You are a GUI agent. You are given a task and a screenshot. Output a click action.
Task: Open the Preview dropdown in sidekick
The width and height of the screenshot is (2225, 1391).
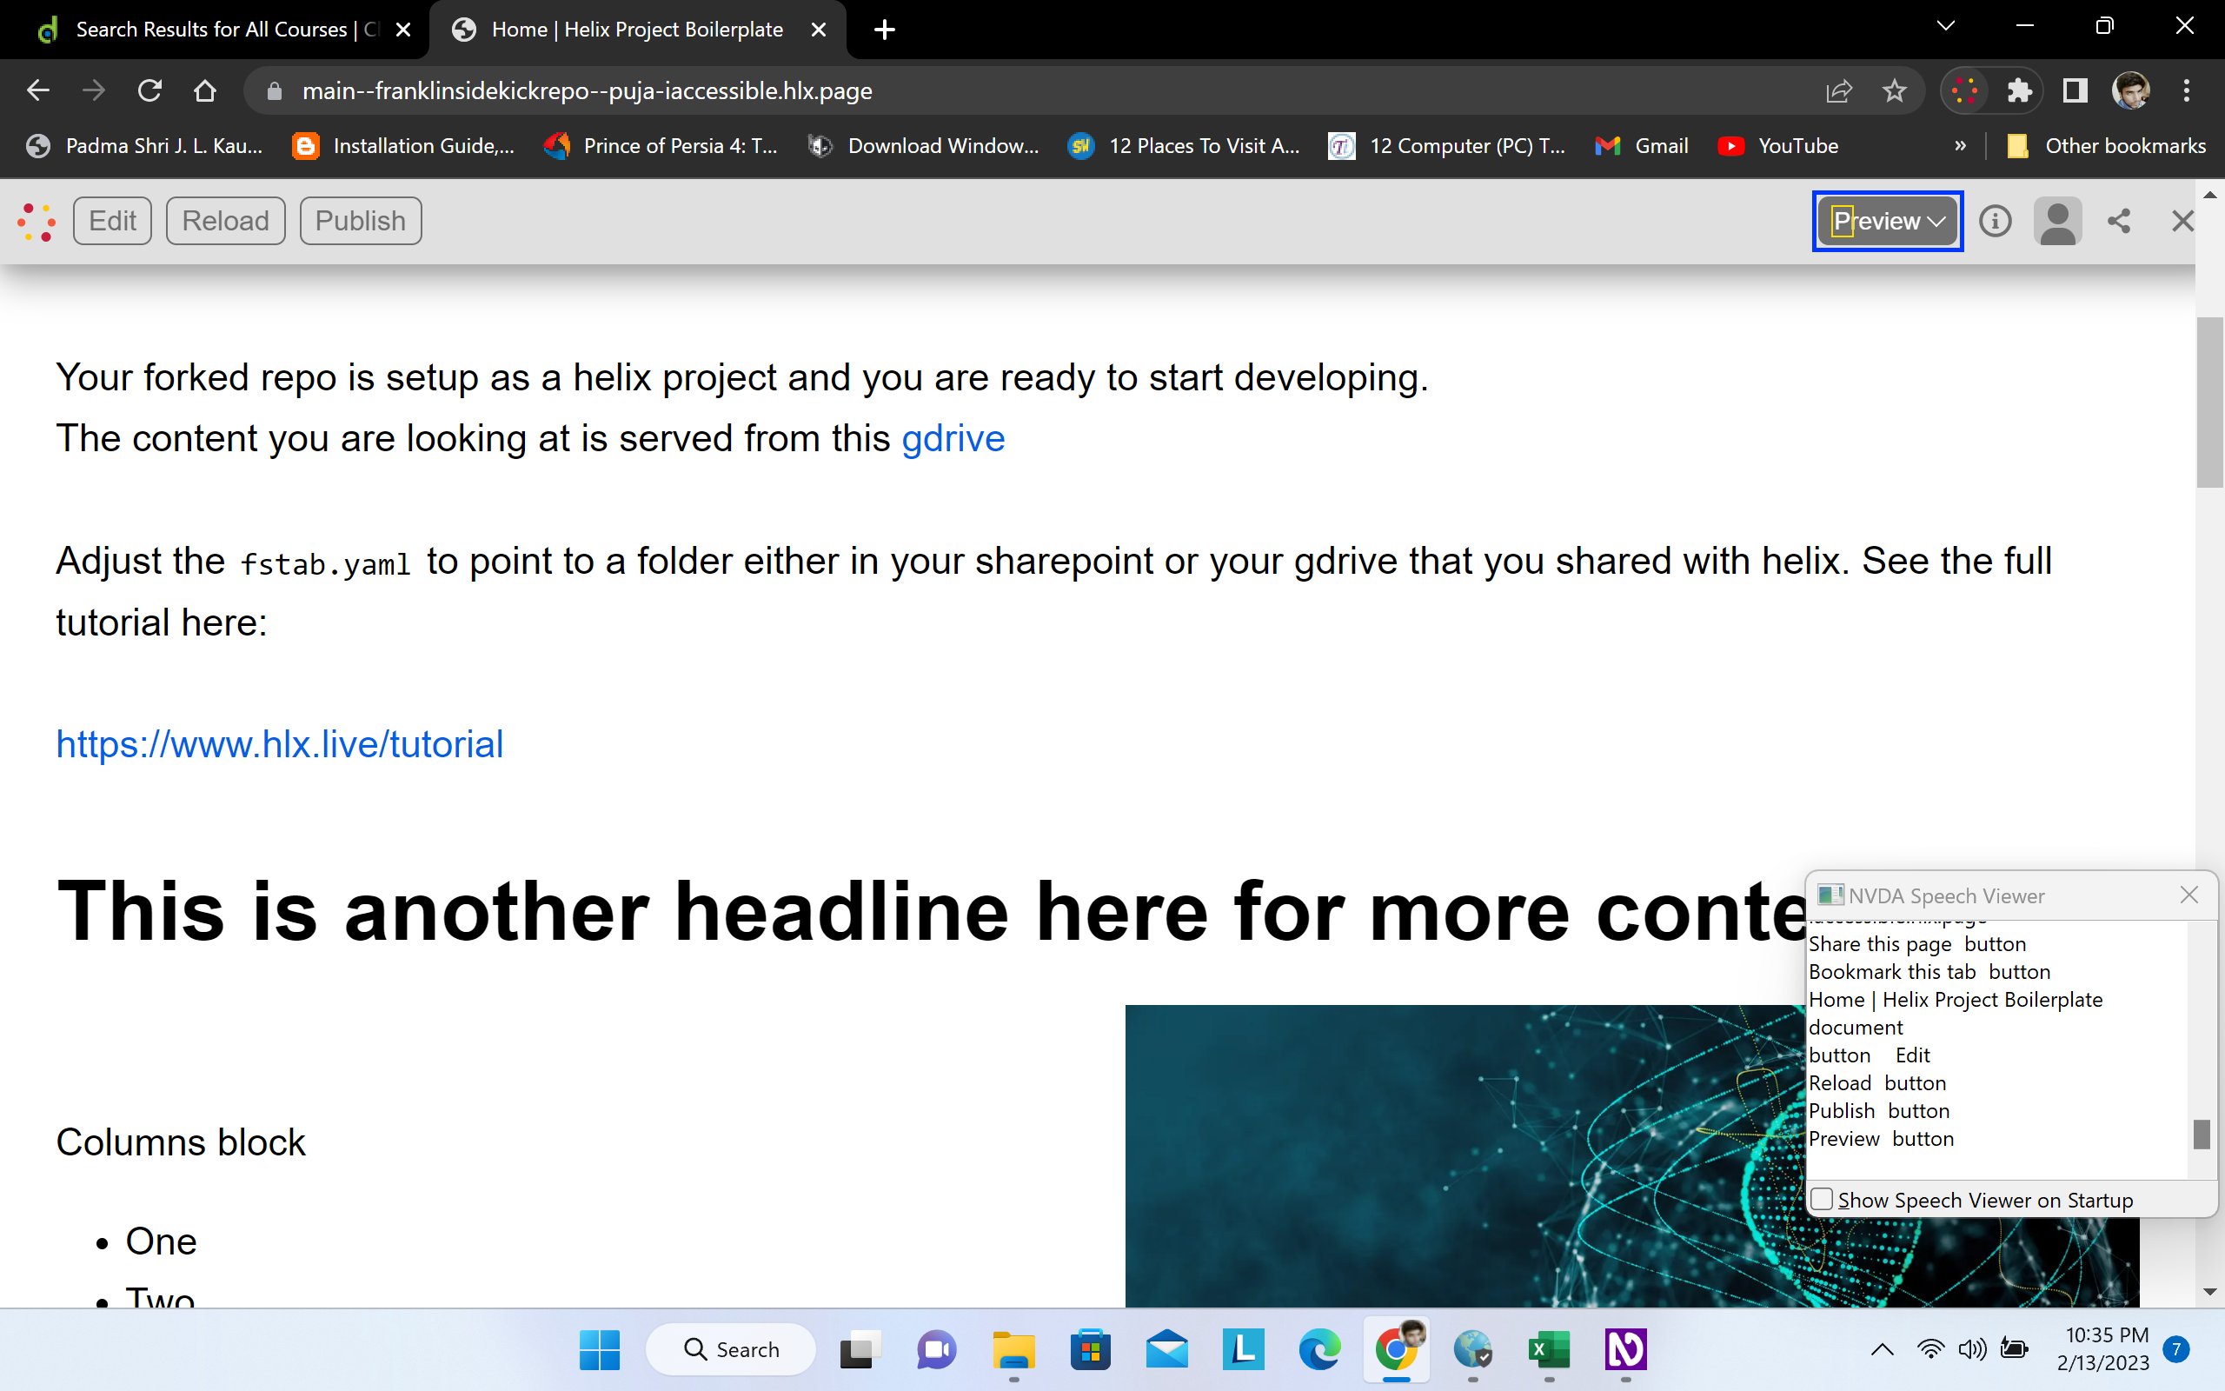1886,221
